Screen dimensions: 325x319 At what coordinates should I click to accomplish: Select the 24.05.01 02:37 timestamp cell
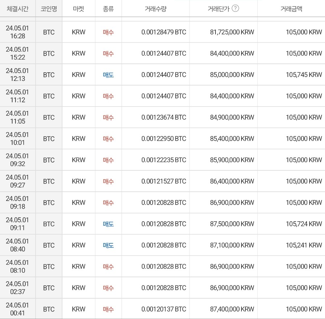click(17, 288)
